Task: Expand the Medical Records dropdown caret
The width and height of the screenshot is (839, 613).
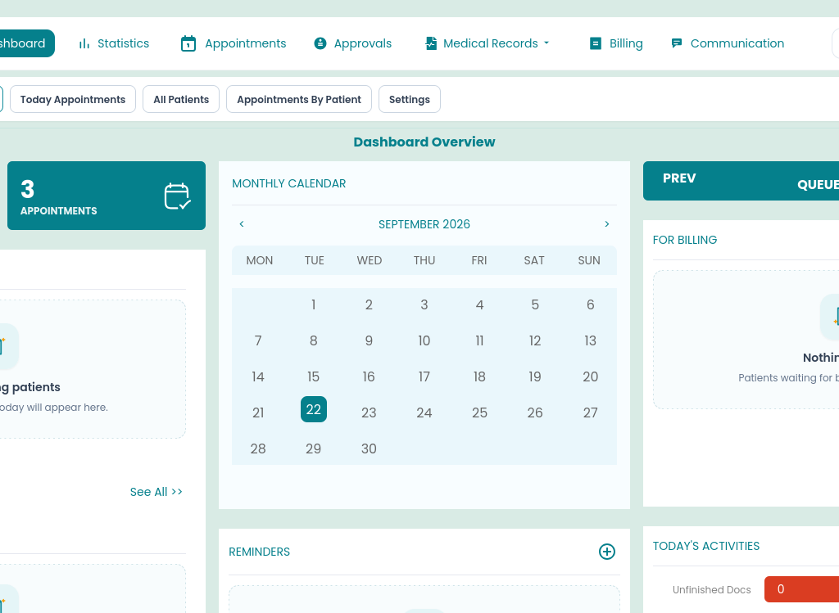Action: (546, 43)
